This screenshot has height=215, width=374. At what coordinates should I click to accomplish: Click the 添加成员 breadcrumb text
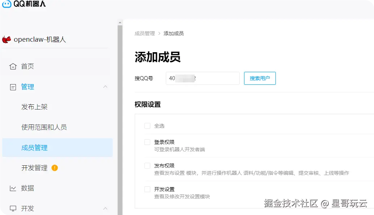pyautogui.click(x=174, y=33)
